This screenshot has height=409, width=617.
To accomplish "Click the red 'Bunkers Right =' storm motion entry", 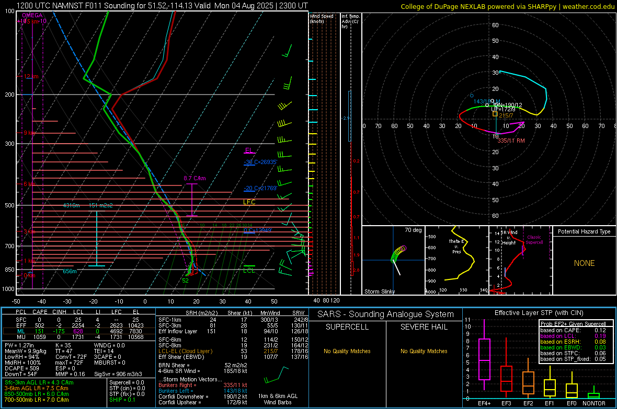I will pyautogui.click(x=203, y=385).
